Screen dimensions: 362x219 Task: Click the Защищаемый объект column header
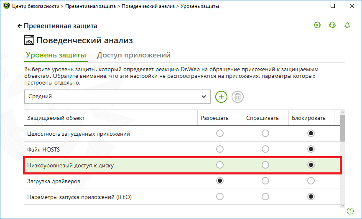111,118
